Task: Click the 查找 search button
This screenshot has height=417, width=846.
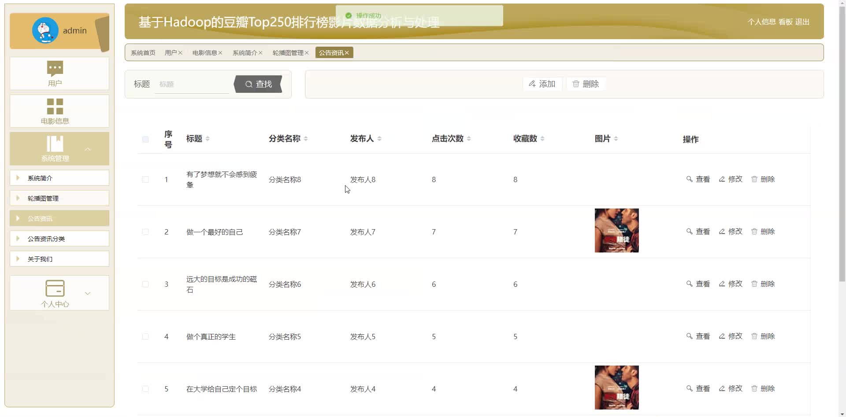Action: [x=258, y=84]
